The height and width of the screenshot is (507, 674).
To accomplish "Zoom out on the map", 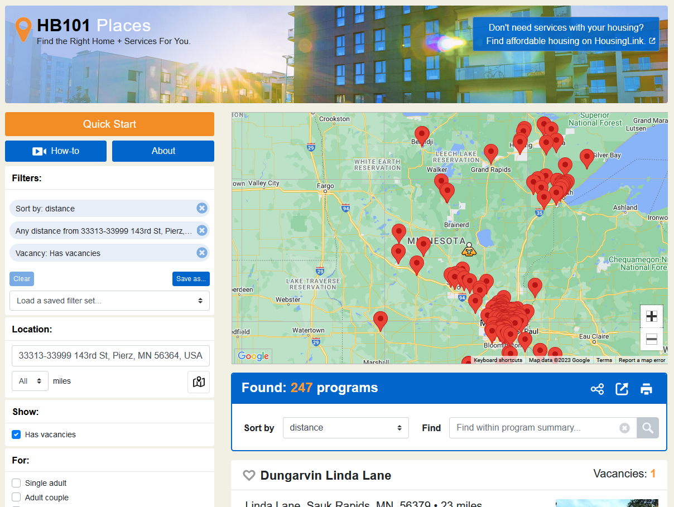I will pos(651,339).
